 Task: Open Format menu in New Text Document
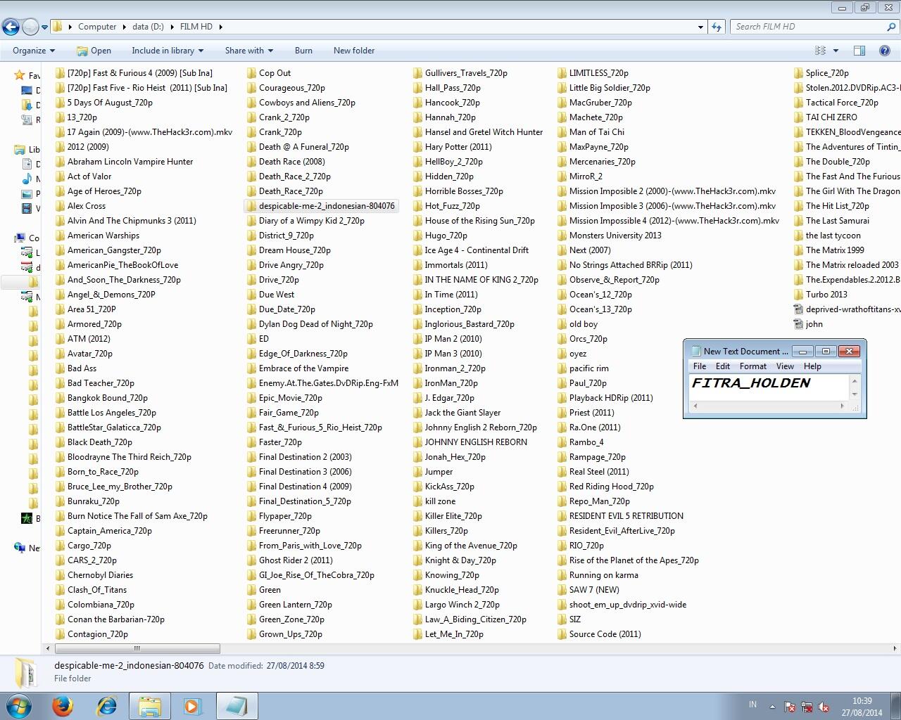752,366
